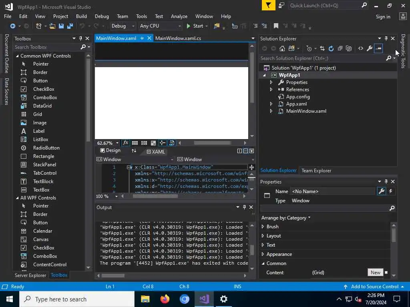Click the notifications filter flag icon
Screen dimensions: 410x307
pos(269,6)
